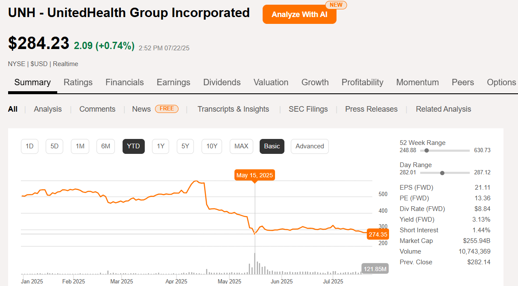Open Related Analysis
518x286 pixels.
pos(443,109)
